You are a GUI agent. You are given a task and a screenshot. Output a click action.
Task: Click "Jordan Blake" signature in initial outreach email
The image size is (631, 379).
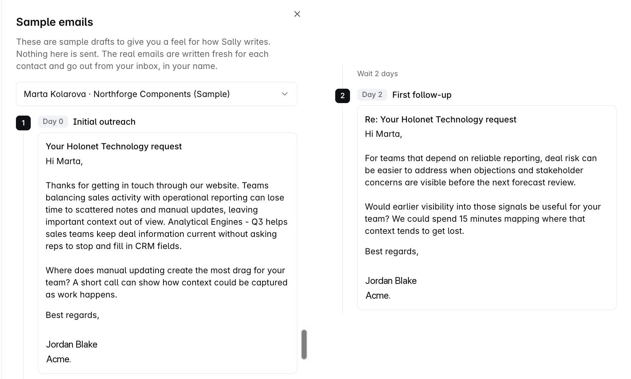click(x=72, y=344)
